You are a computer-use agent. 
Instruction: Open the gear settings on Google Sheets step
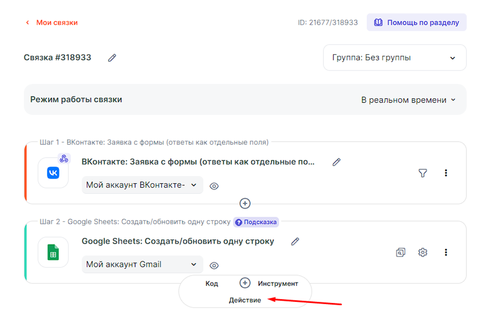[x=423, y=253]
